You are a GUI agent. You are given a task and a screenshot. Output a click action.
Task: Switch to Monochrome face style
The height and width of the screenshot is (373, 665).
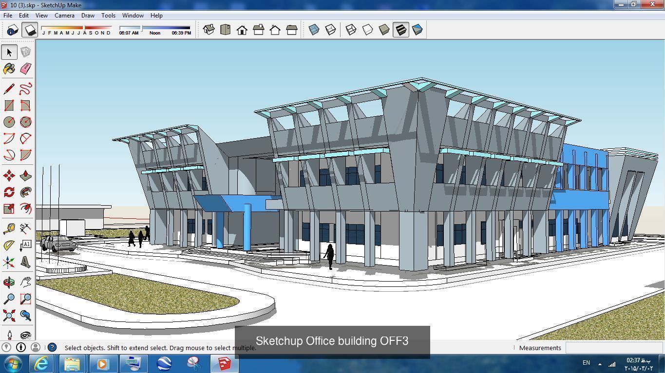417,30
